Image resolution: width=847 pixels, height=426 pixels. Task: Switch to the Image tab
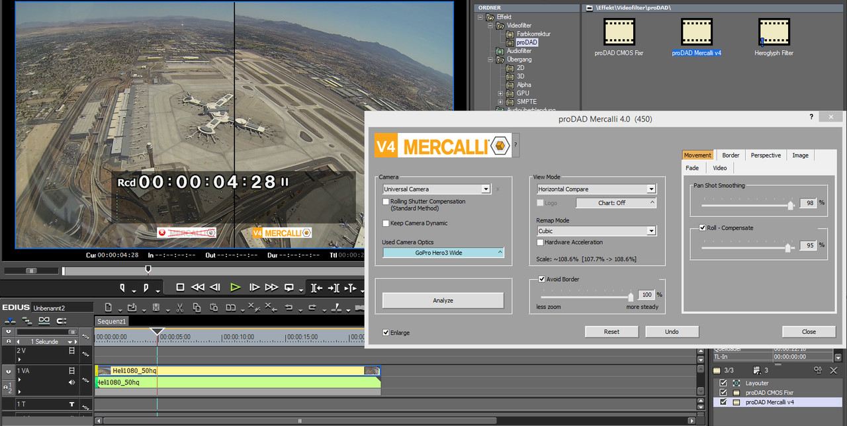800,155
